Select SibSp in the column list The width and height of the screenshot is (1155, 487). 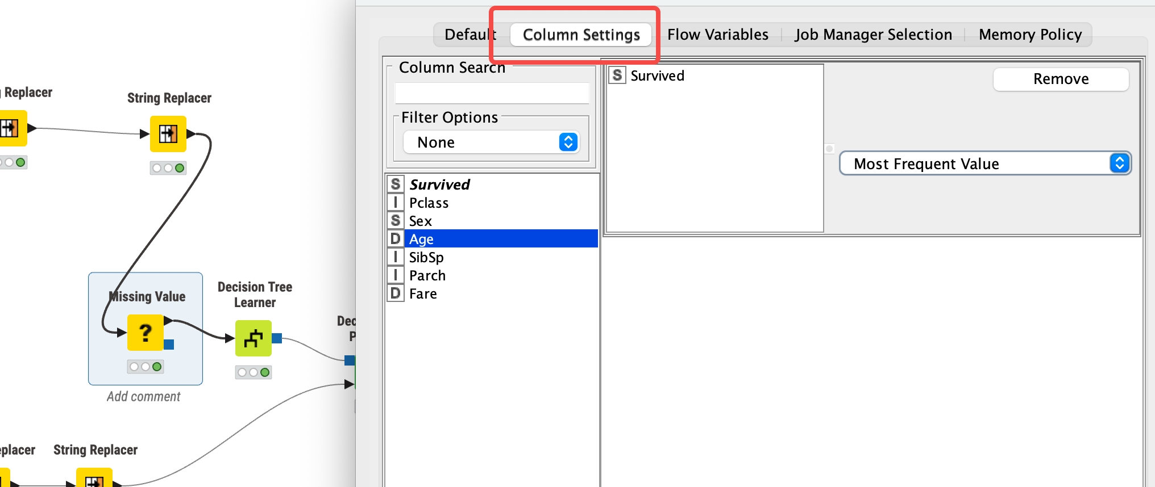point(426,257)
